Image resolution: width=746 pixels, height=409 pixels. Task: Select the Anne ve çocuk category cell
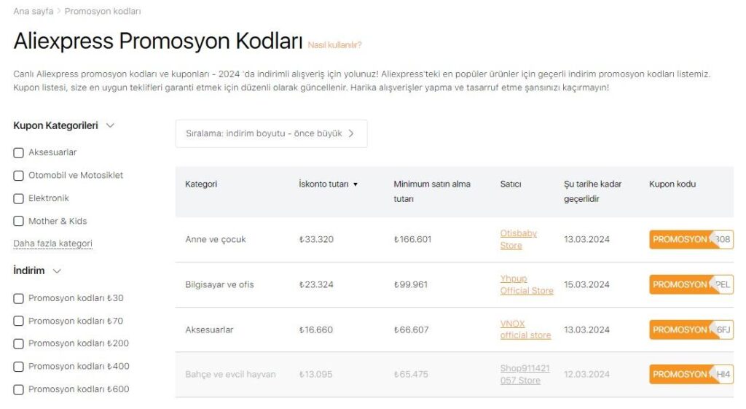[216, 240]
